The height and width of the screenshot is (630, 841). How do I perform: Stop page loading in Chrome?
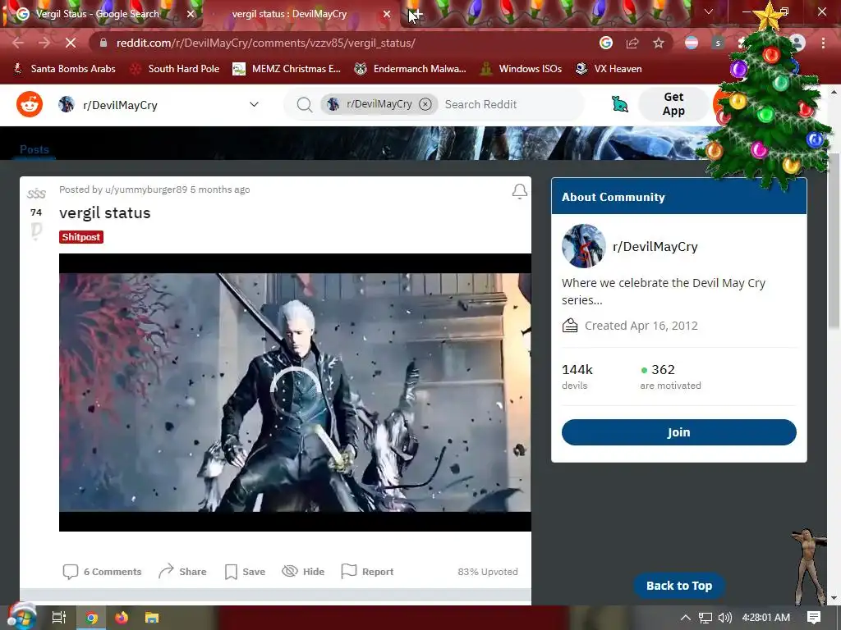point(71,43)
